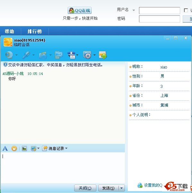Tick the checkbox beside the username field

click(x=186, y=10)
